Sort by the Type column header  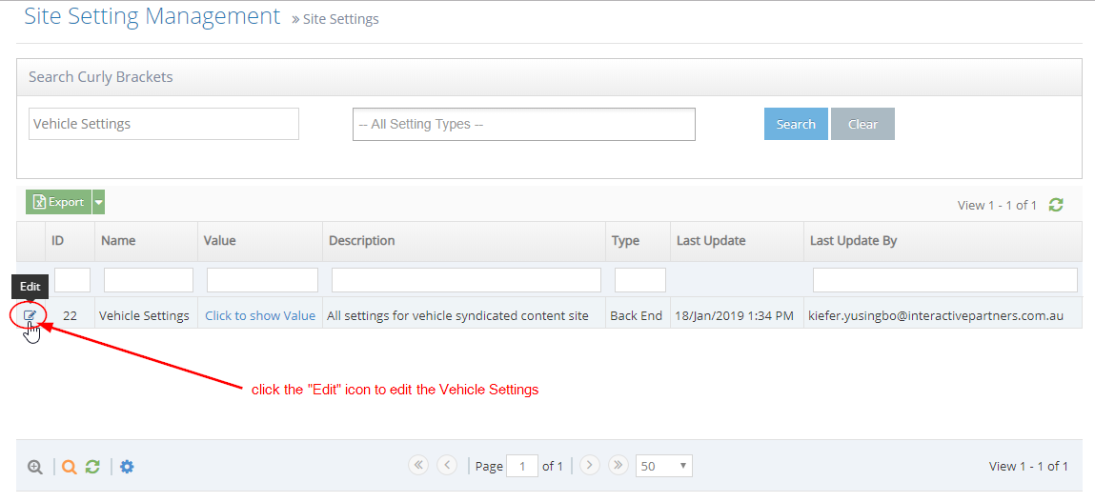point(639,241)
